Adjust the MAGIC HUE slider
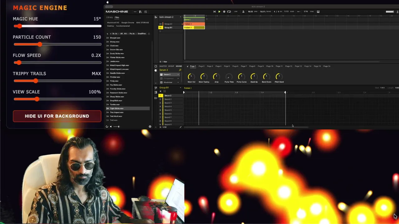 [57, 26]
